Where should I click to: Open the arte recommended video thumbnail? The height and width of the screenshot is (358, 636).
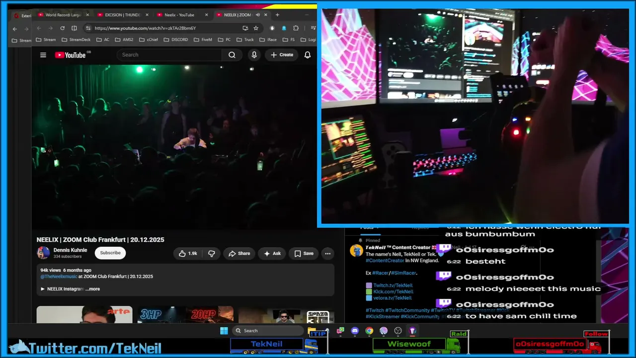tap(84, 315)
